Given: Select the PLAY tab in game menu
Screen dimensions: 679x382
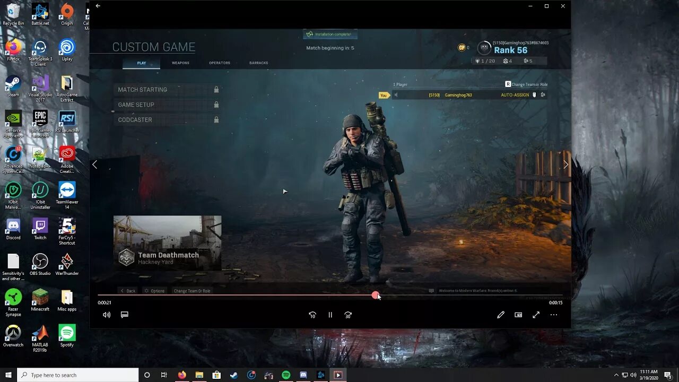Looking at the screenshot, I should 142,63.
